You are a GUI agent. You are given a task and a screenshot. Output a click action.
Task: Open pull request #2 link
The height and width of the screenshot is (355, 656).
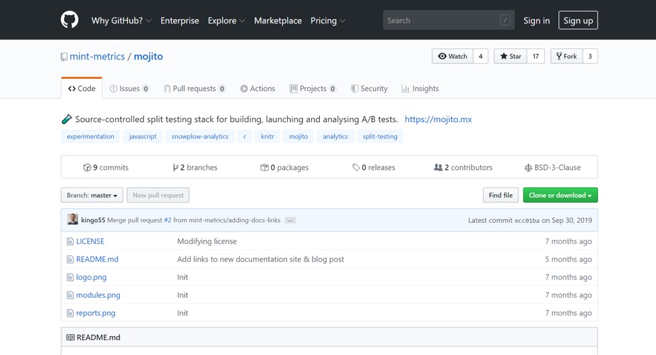pyautogui.click(x=168, y=220)
